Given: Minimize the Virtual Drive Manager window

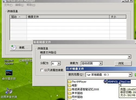Looking at the screenshot, I should click(123, 1).
